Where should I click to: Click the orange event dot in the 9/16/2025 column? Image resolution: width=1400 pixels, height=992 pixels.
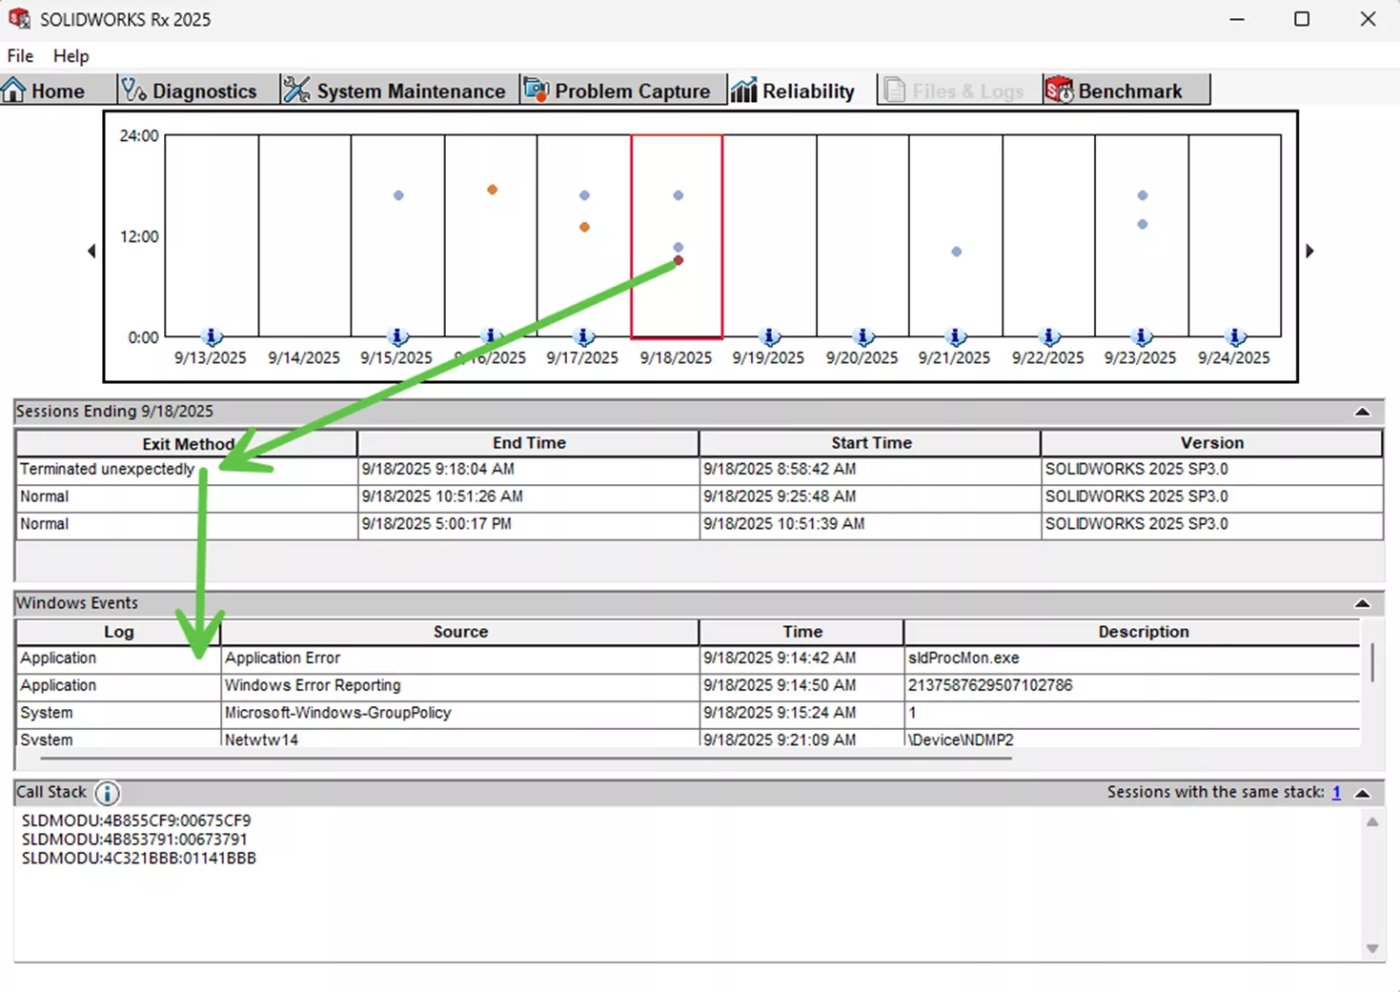point(492,191)
